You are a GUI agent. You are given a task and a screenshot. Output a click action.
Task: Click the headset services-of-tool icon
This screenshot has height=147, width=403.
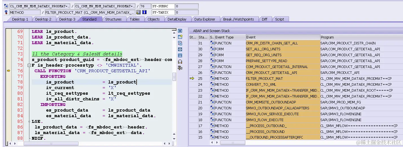coord(180,62)
